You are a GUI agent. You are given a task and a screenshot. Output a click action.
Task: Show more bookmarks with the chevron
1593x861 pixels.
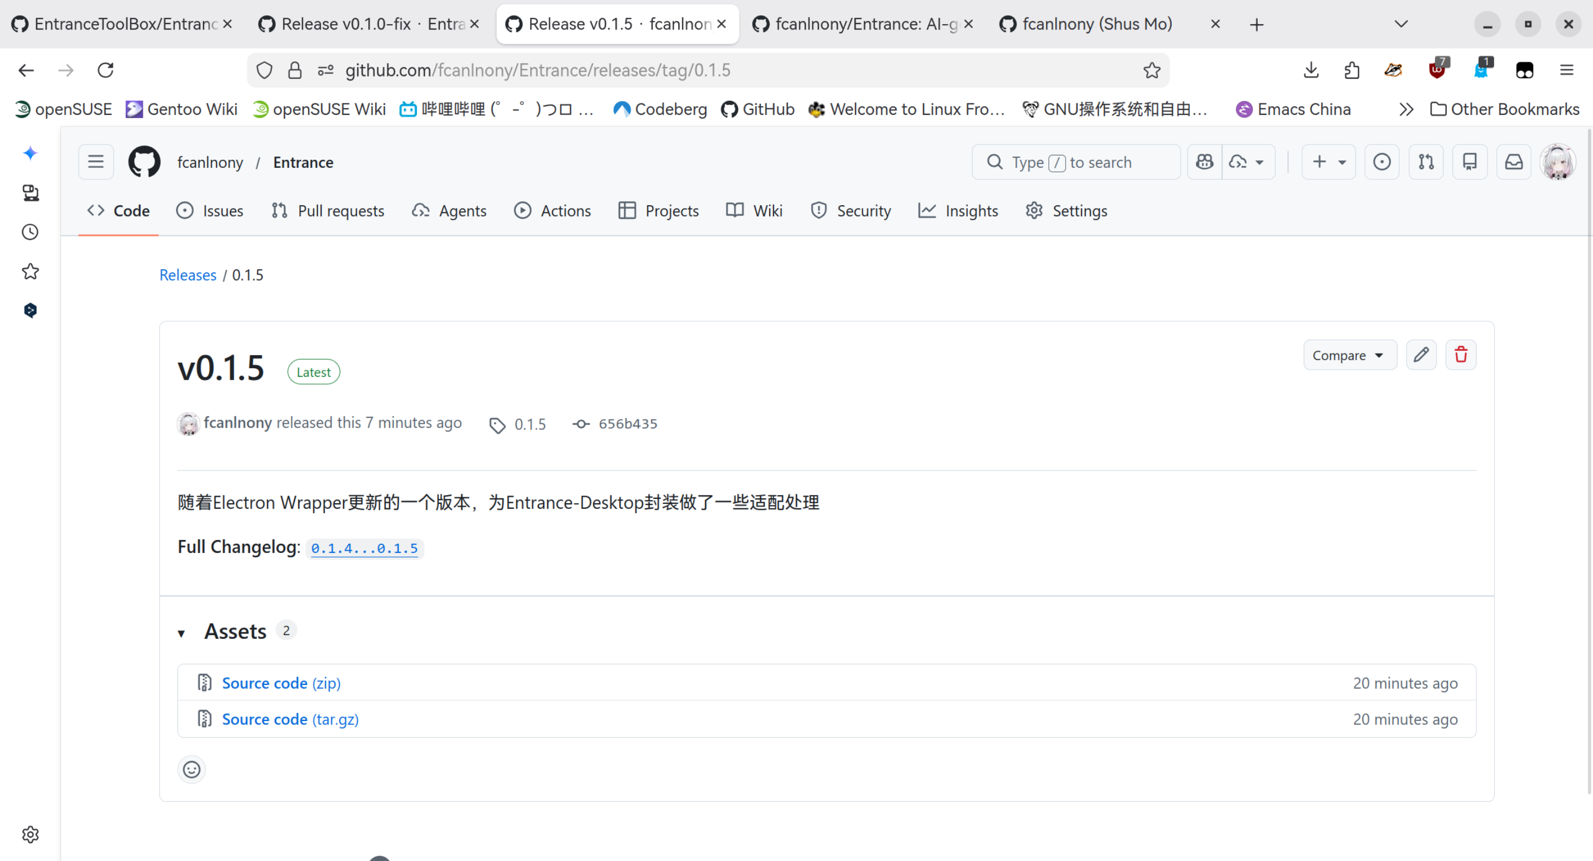point(1406,109)
